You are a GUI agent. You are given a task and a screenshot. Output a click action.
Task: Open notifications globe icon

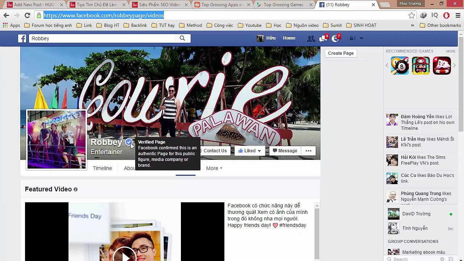point(335,38)
